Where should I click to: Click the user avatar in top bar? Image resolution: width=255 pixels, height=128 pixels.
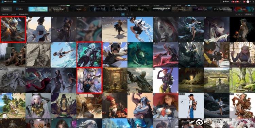point(248,2)
